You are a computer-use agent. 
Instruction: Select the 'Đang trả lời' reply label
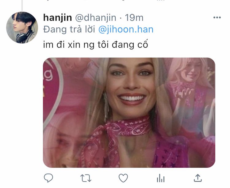point(69,30)
